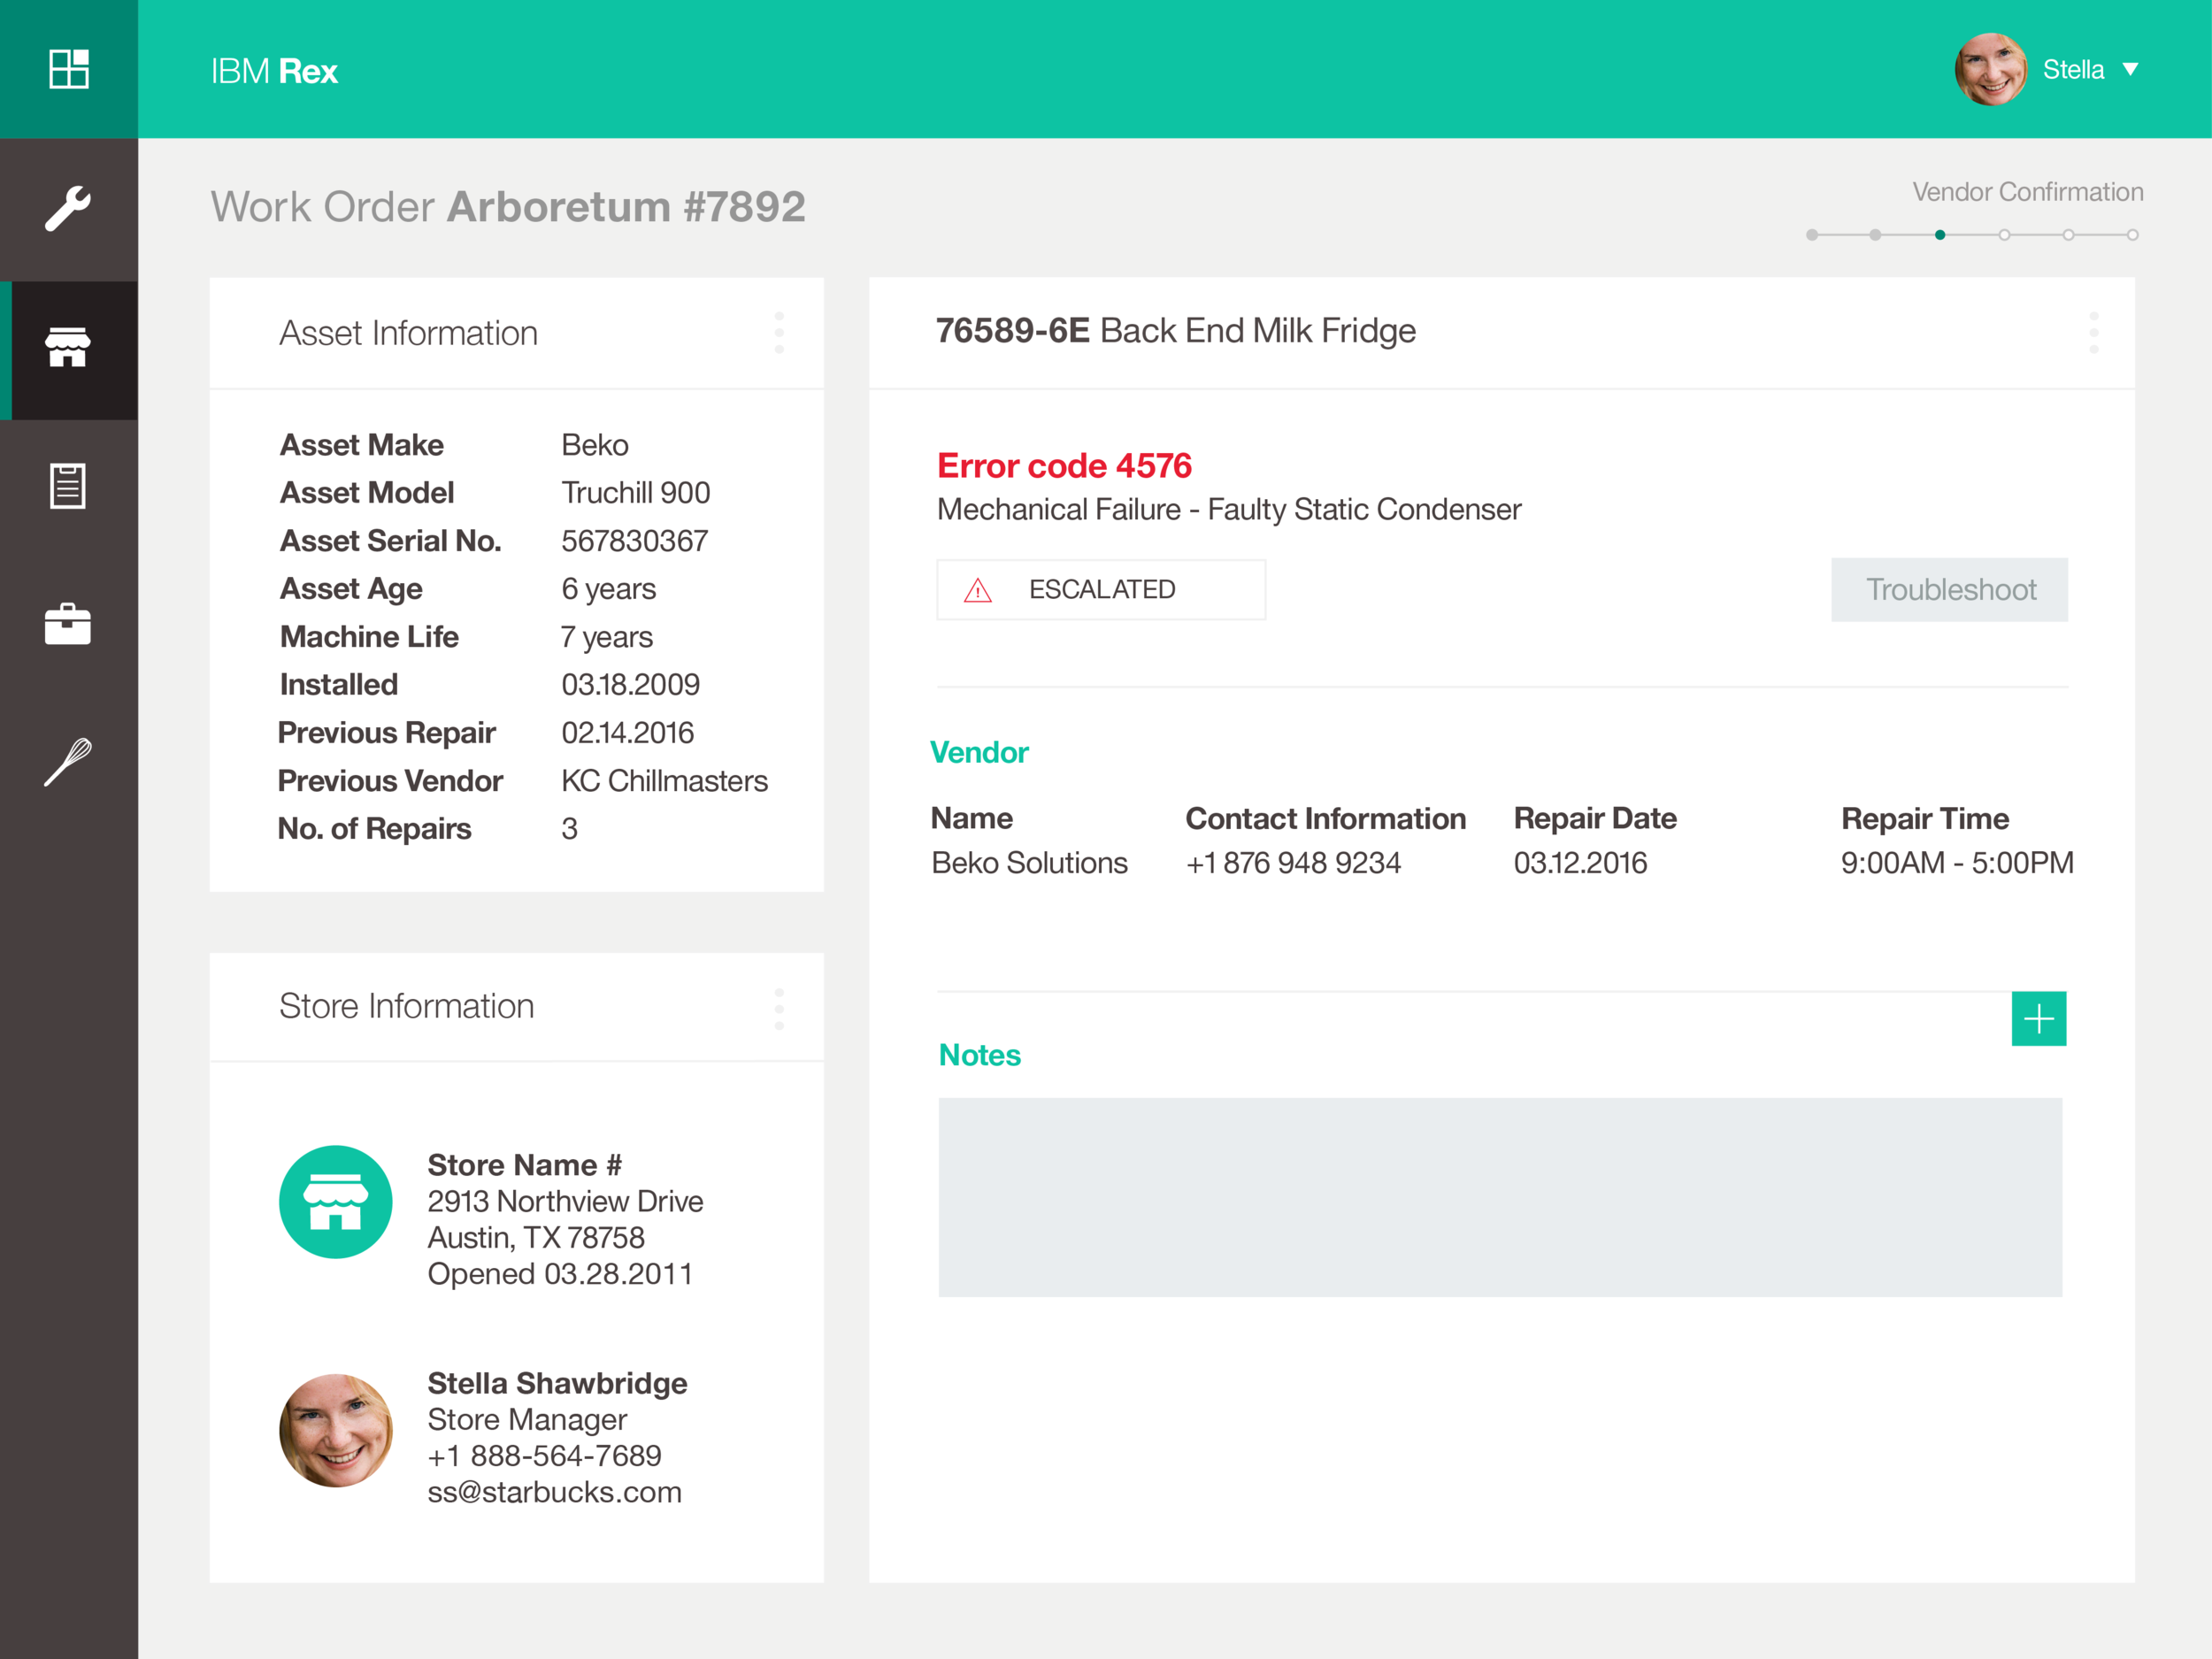2212x1659 pixels.
Task: Select the fifth progress step dot
Action: [x=2068, y=235]
